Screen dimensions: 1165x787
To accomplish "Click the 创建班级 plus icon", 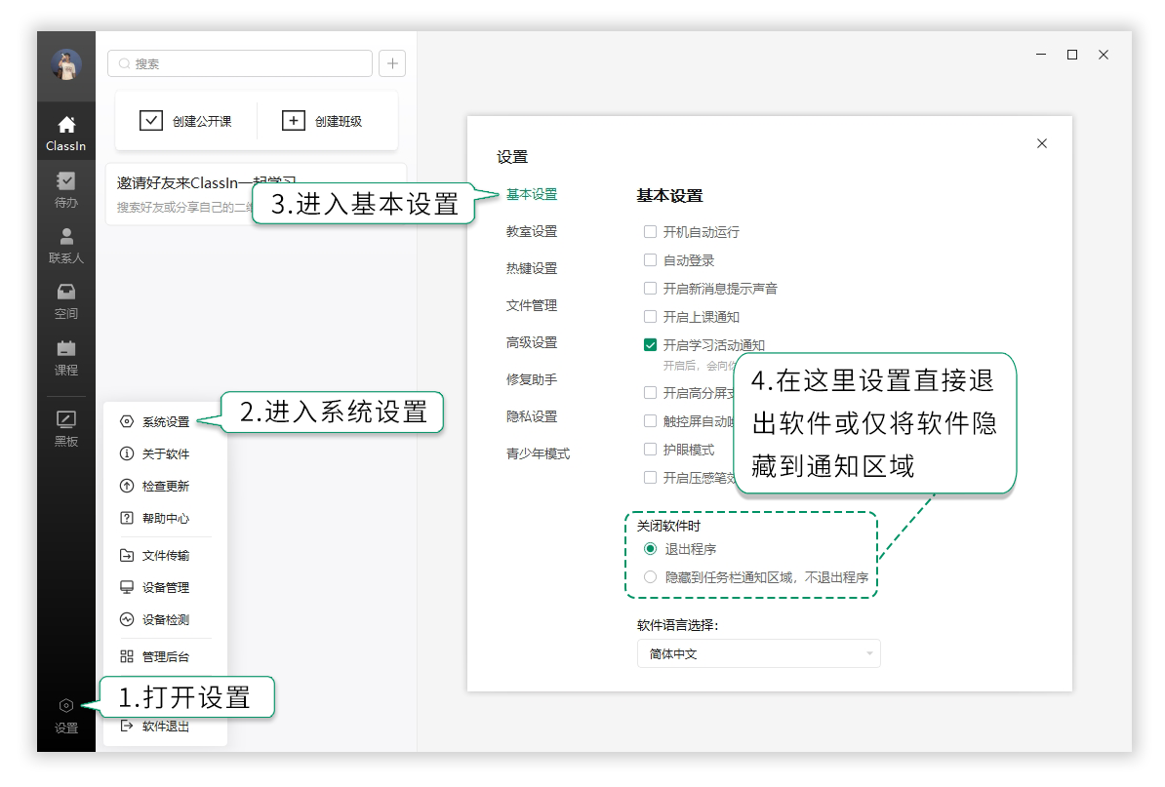I will click(x=294, y=120).
